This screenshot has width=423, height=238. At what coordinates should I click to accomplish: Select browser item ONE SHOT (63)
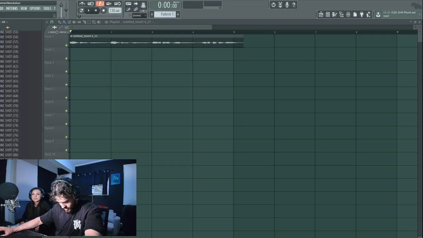[x=9, y=71]
